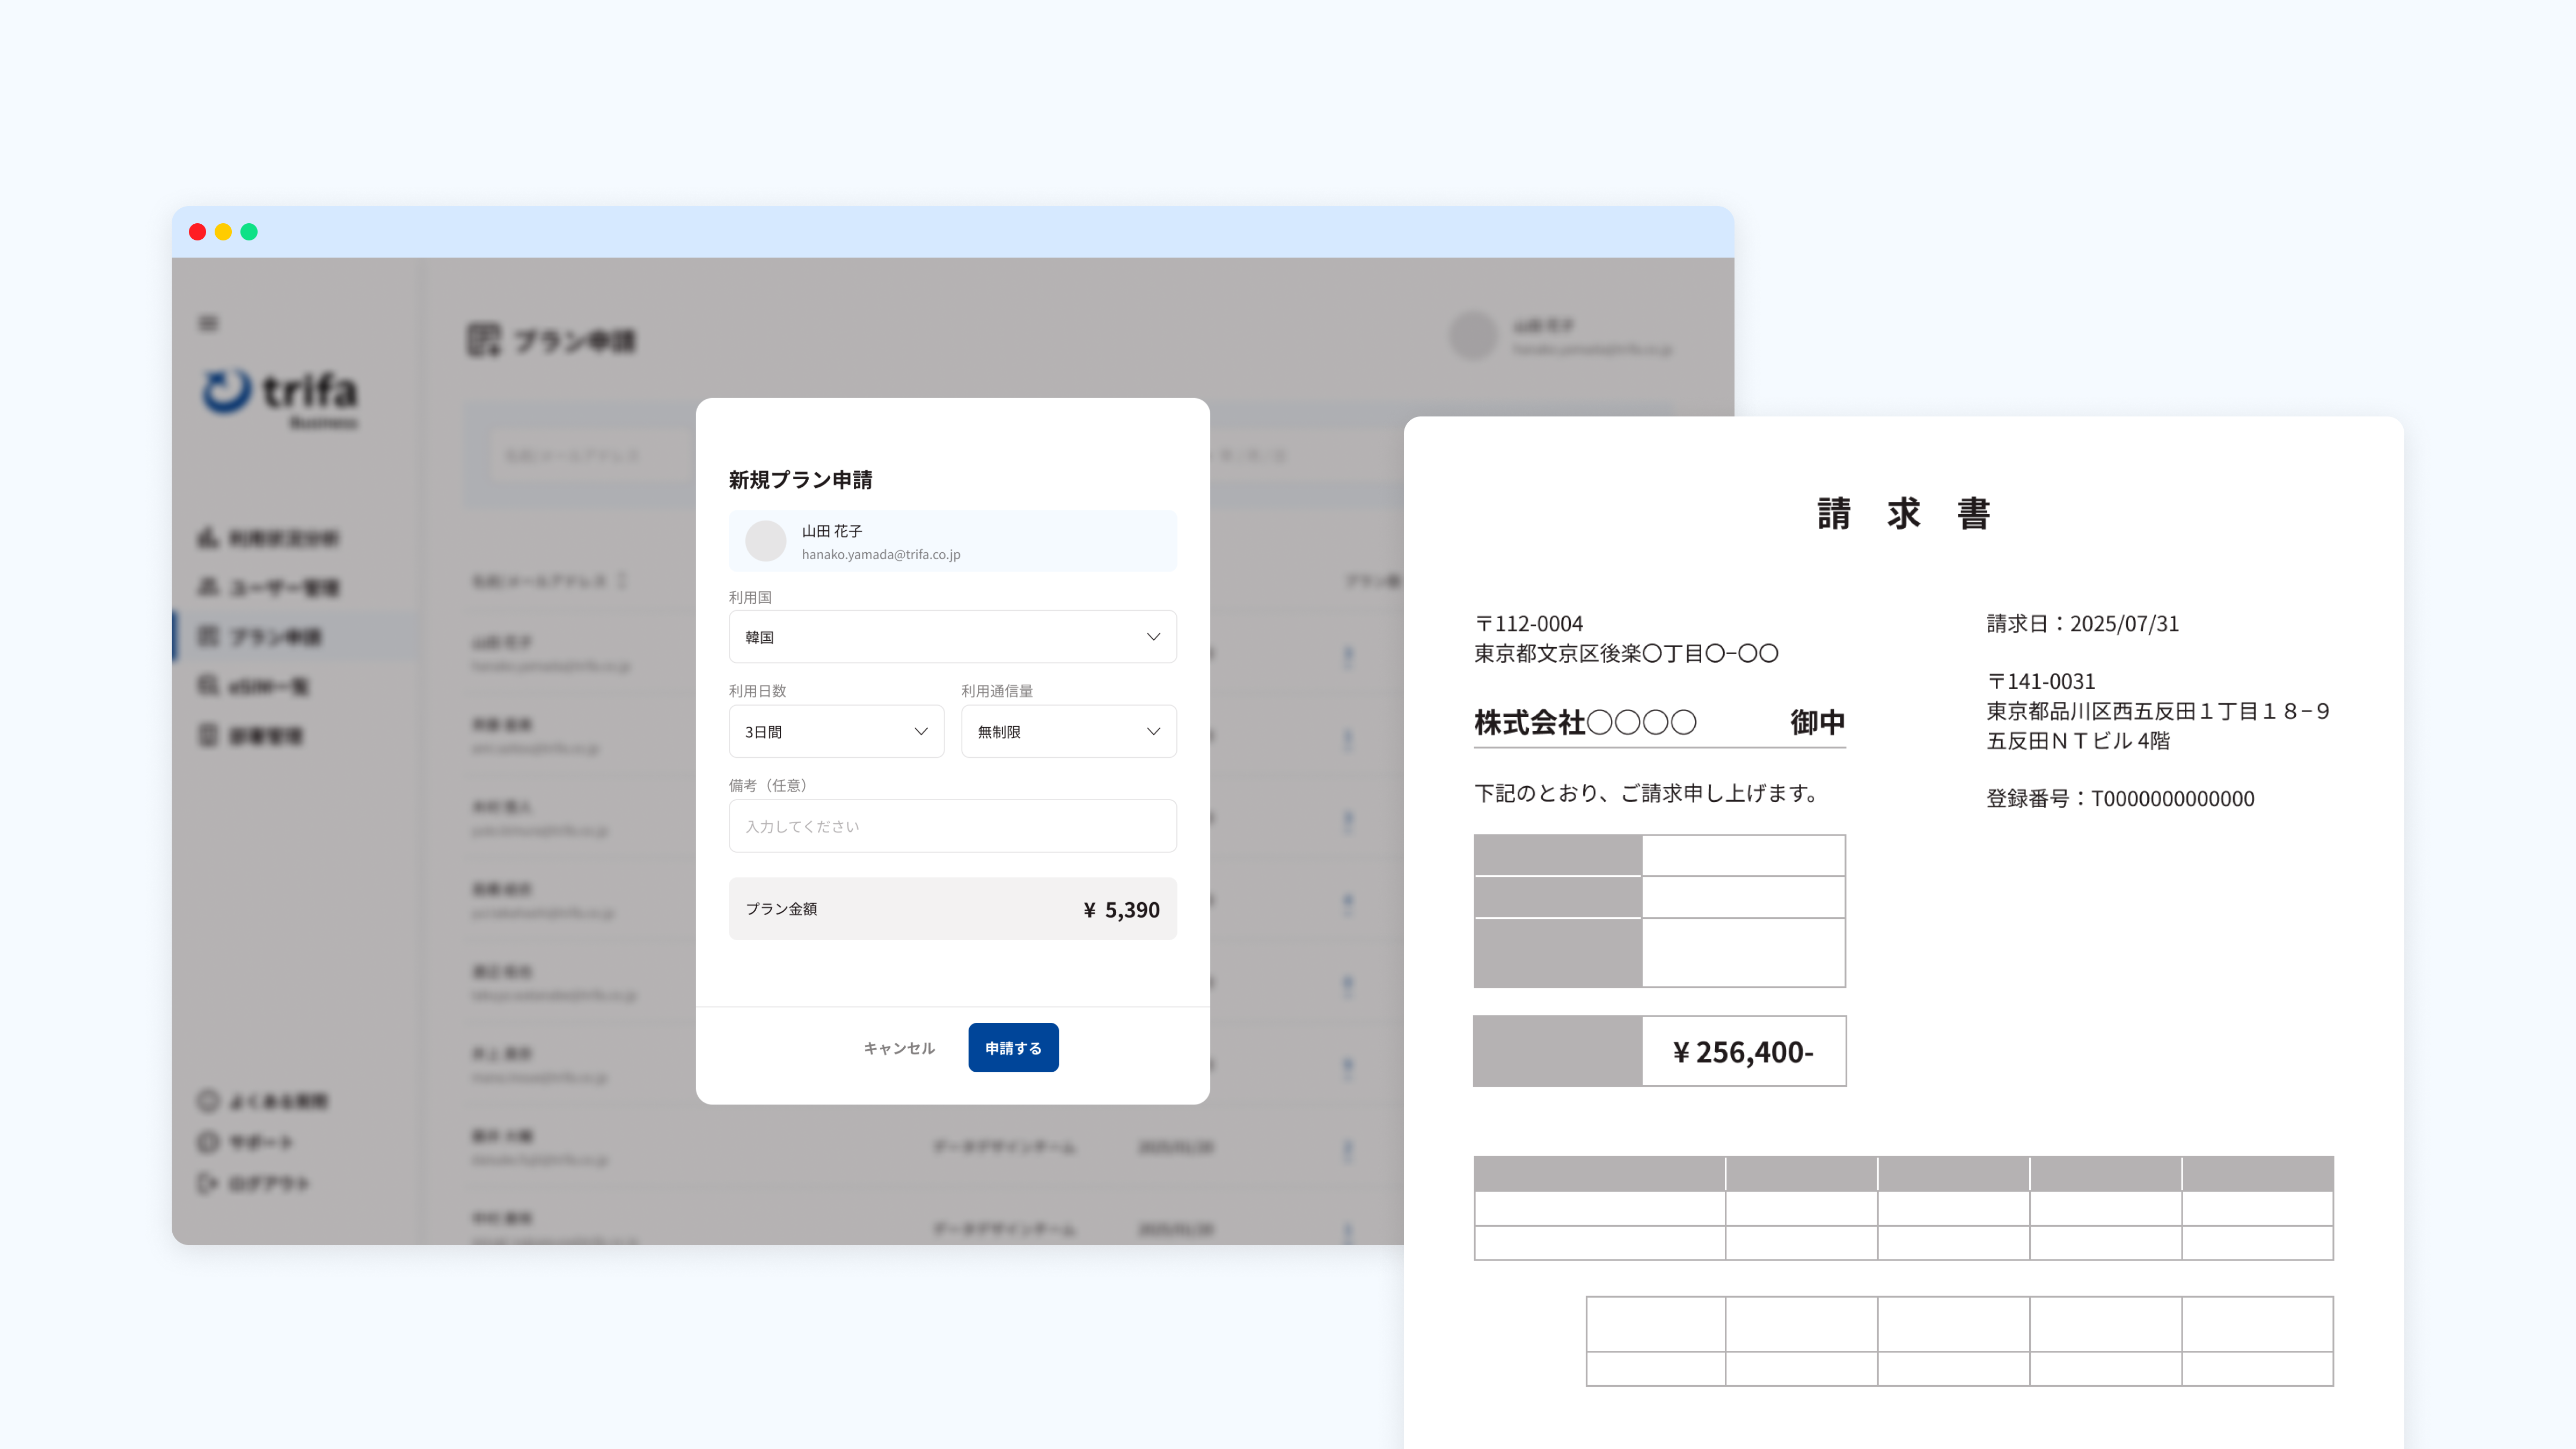Click the キャンセル cancel button
2576x1449 pixels.
pos(899,1048)
